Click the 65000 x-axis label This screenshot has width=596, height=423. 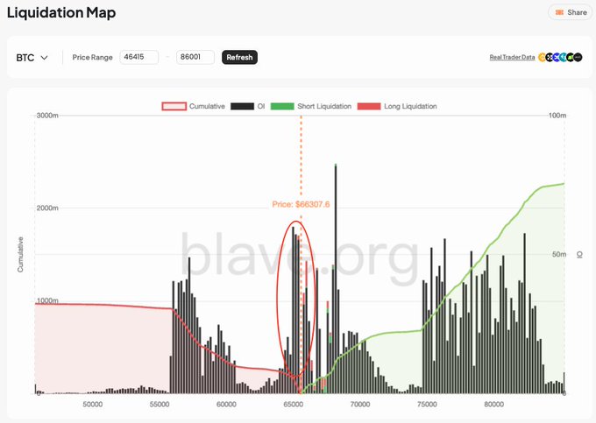[293, 405]
